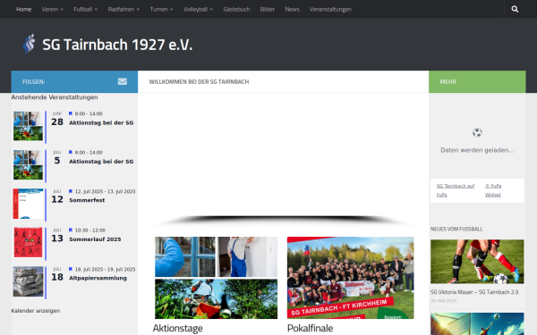Open Aktionstag bei der SG on July 5
Image resolution: width=537 pixels, height=335 pixels.
(101, 162)
